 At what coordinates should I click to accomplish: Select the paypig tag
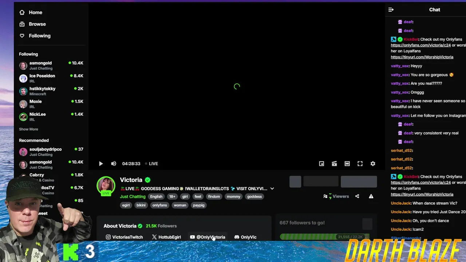[x=199, y=205]
